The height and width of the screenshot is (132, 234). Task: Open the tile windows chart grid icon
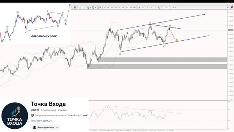[x=75, y=7]
